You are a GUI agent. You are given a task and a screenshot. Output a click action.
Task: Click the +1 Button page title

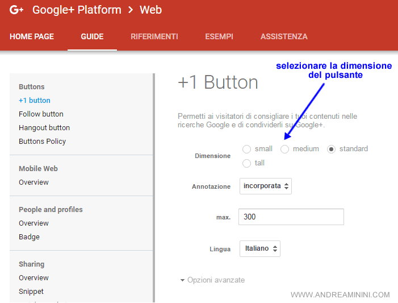click(218, 82)
